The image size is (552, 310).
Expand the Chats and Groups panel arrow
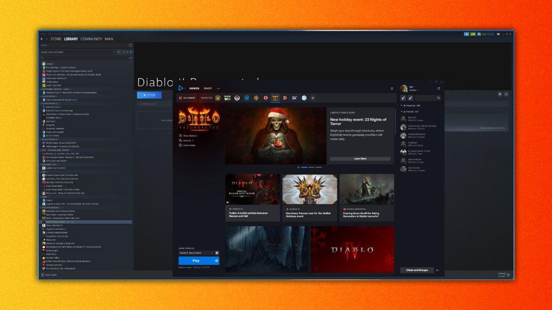(x=438, y=270)
